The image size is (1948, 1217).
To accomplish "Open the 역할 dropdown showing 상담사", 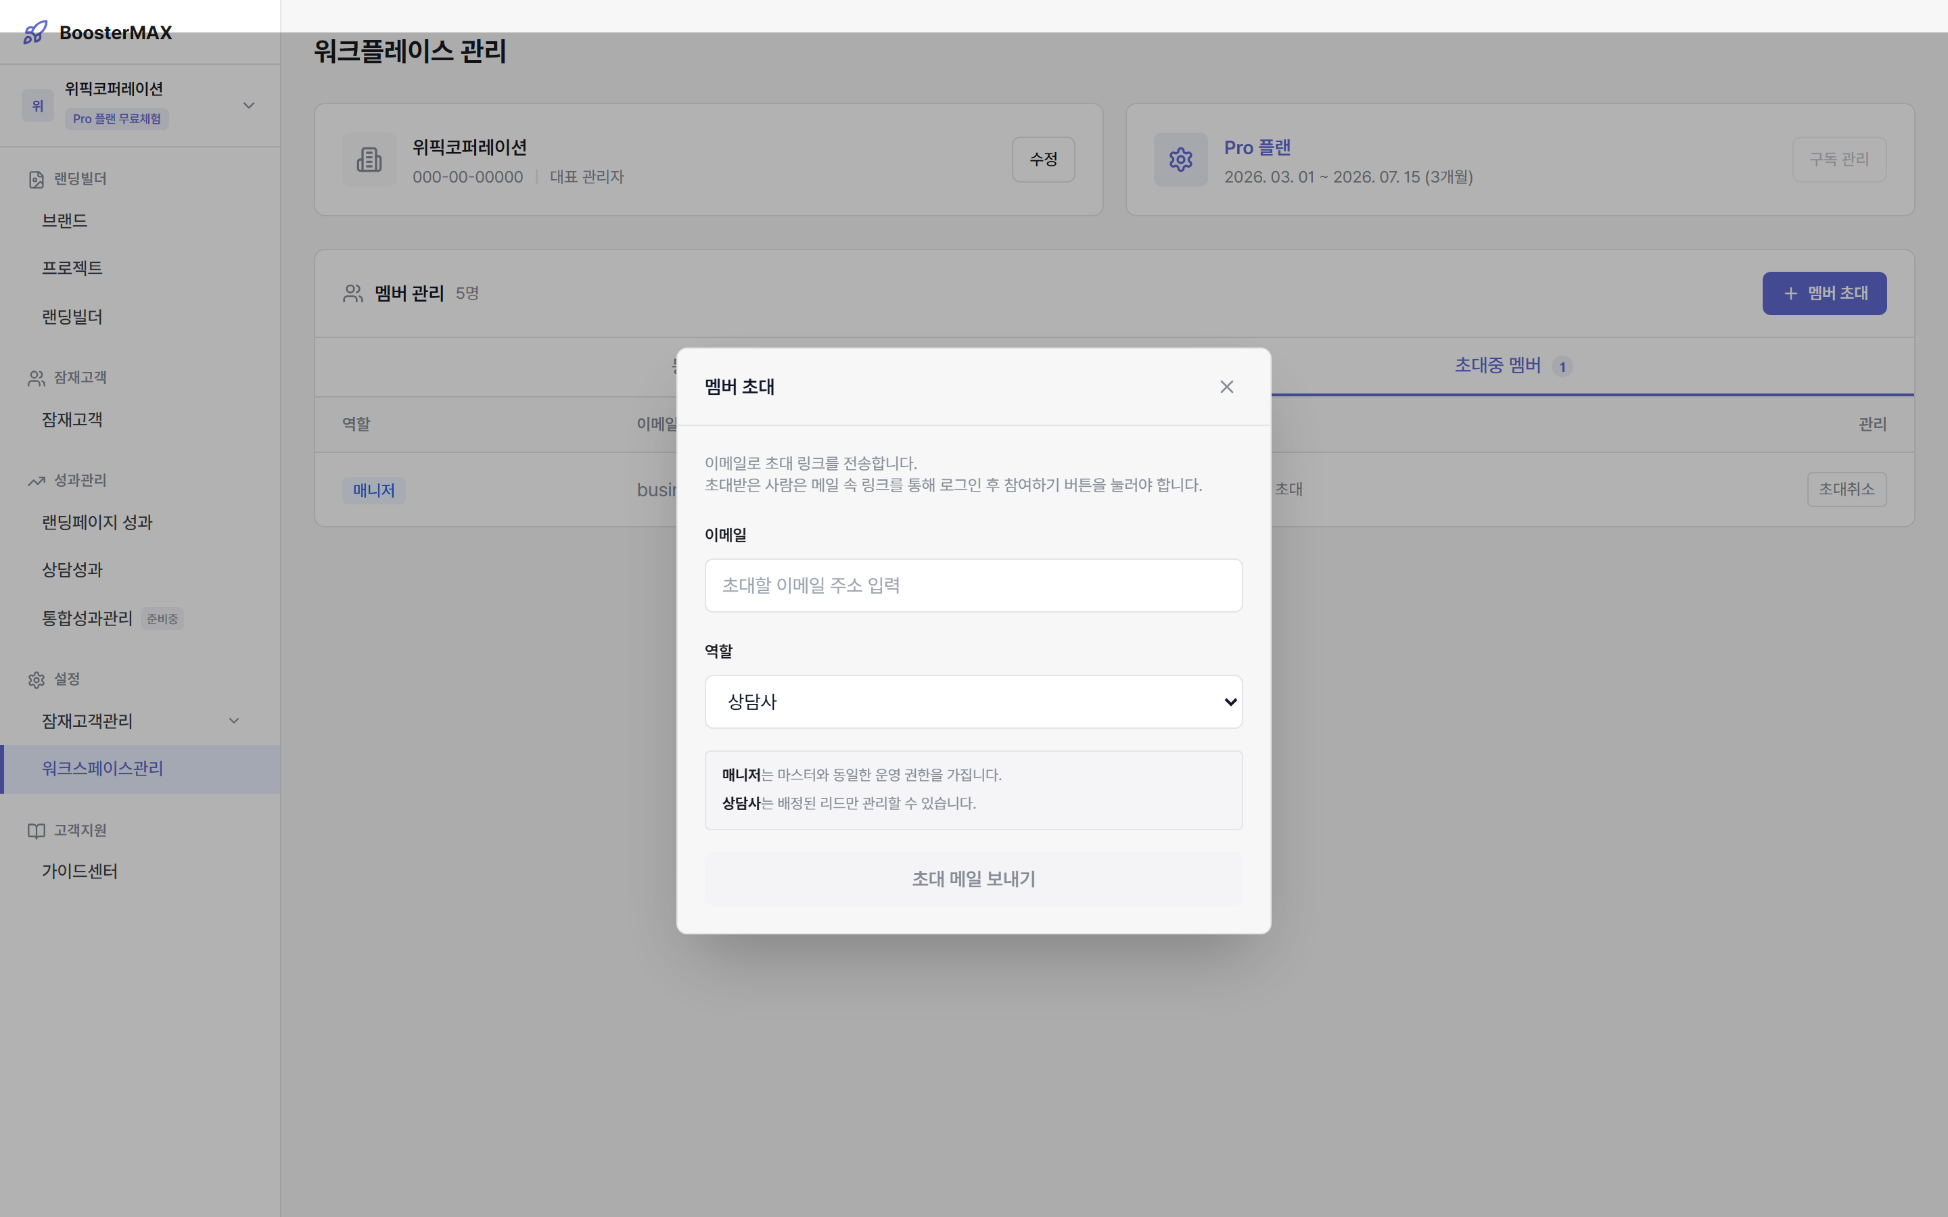I will pyautogui.click(x=973, y=702).
